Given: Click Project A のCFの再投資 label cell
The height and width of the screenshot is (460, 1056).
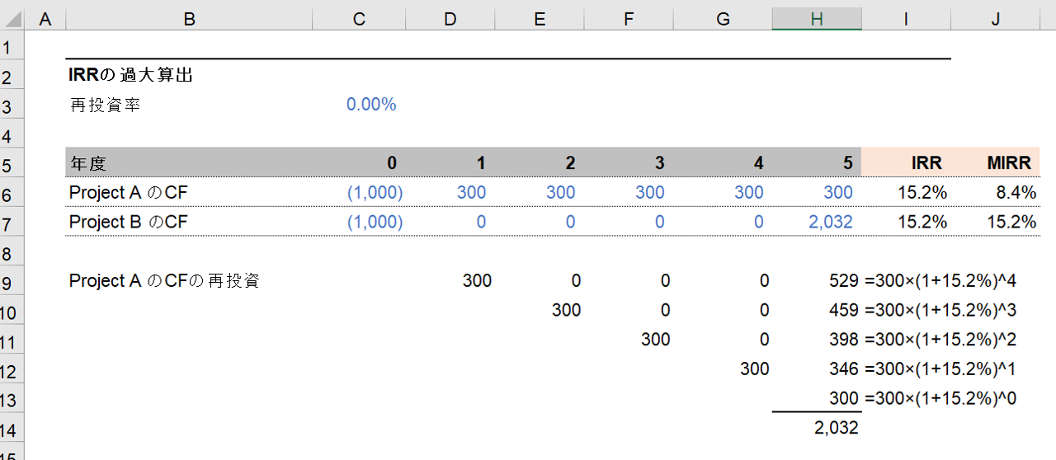Looking at the screenshot, I should pos(164,281).
